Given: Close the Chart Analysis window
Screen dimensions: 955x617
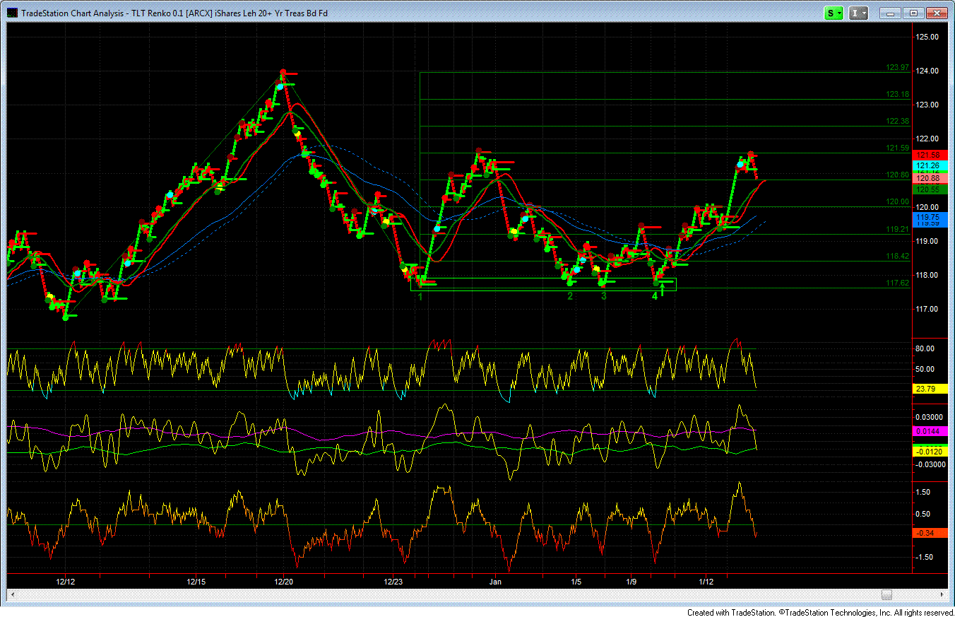Looking at the screenshot, I should point(935,13).
